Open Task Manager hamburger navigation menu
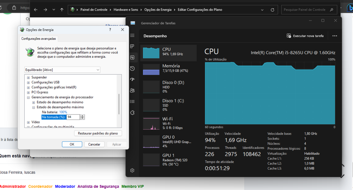Viewport: 353px width, 190px height. point(132,36)
